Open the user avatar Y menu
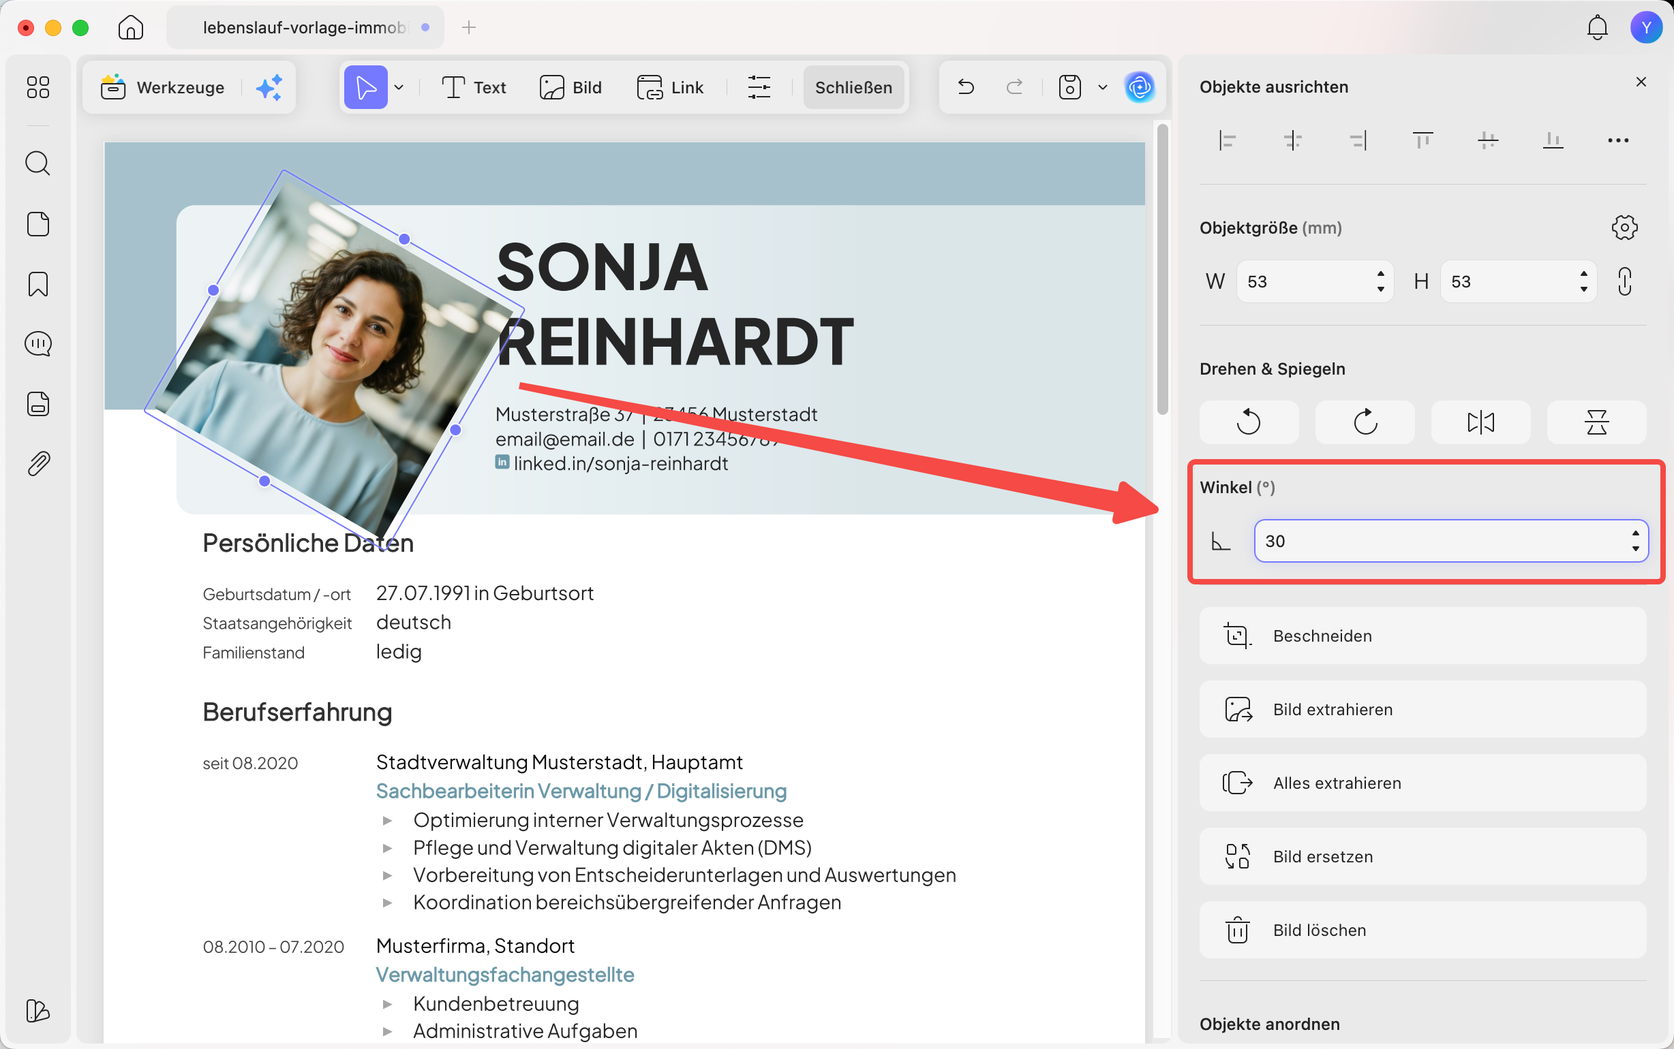 [x=1646, y=28]
